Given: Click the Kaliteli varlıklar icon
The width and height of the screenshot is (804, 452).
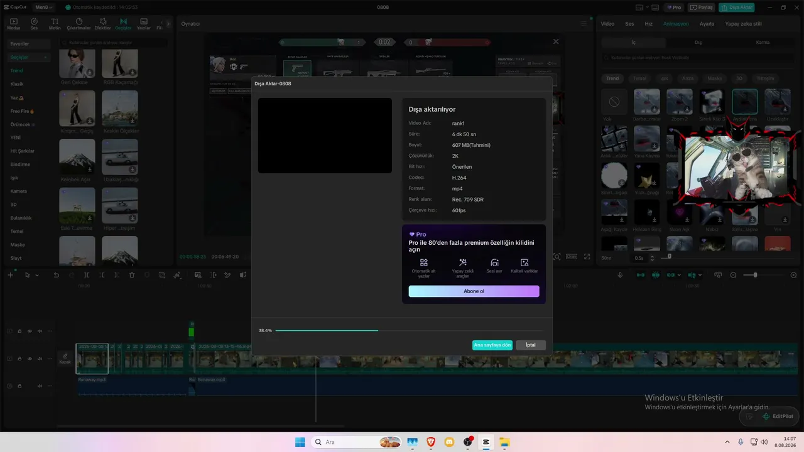Looking at the screenshot, I should pos(524,262).
